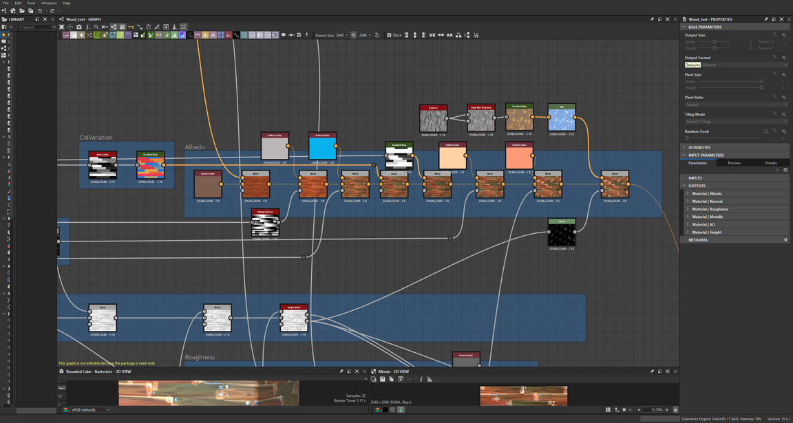Open the sRGB (default) color space dropdown
793x423 pixels.
click(89, 410)
